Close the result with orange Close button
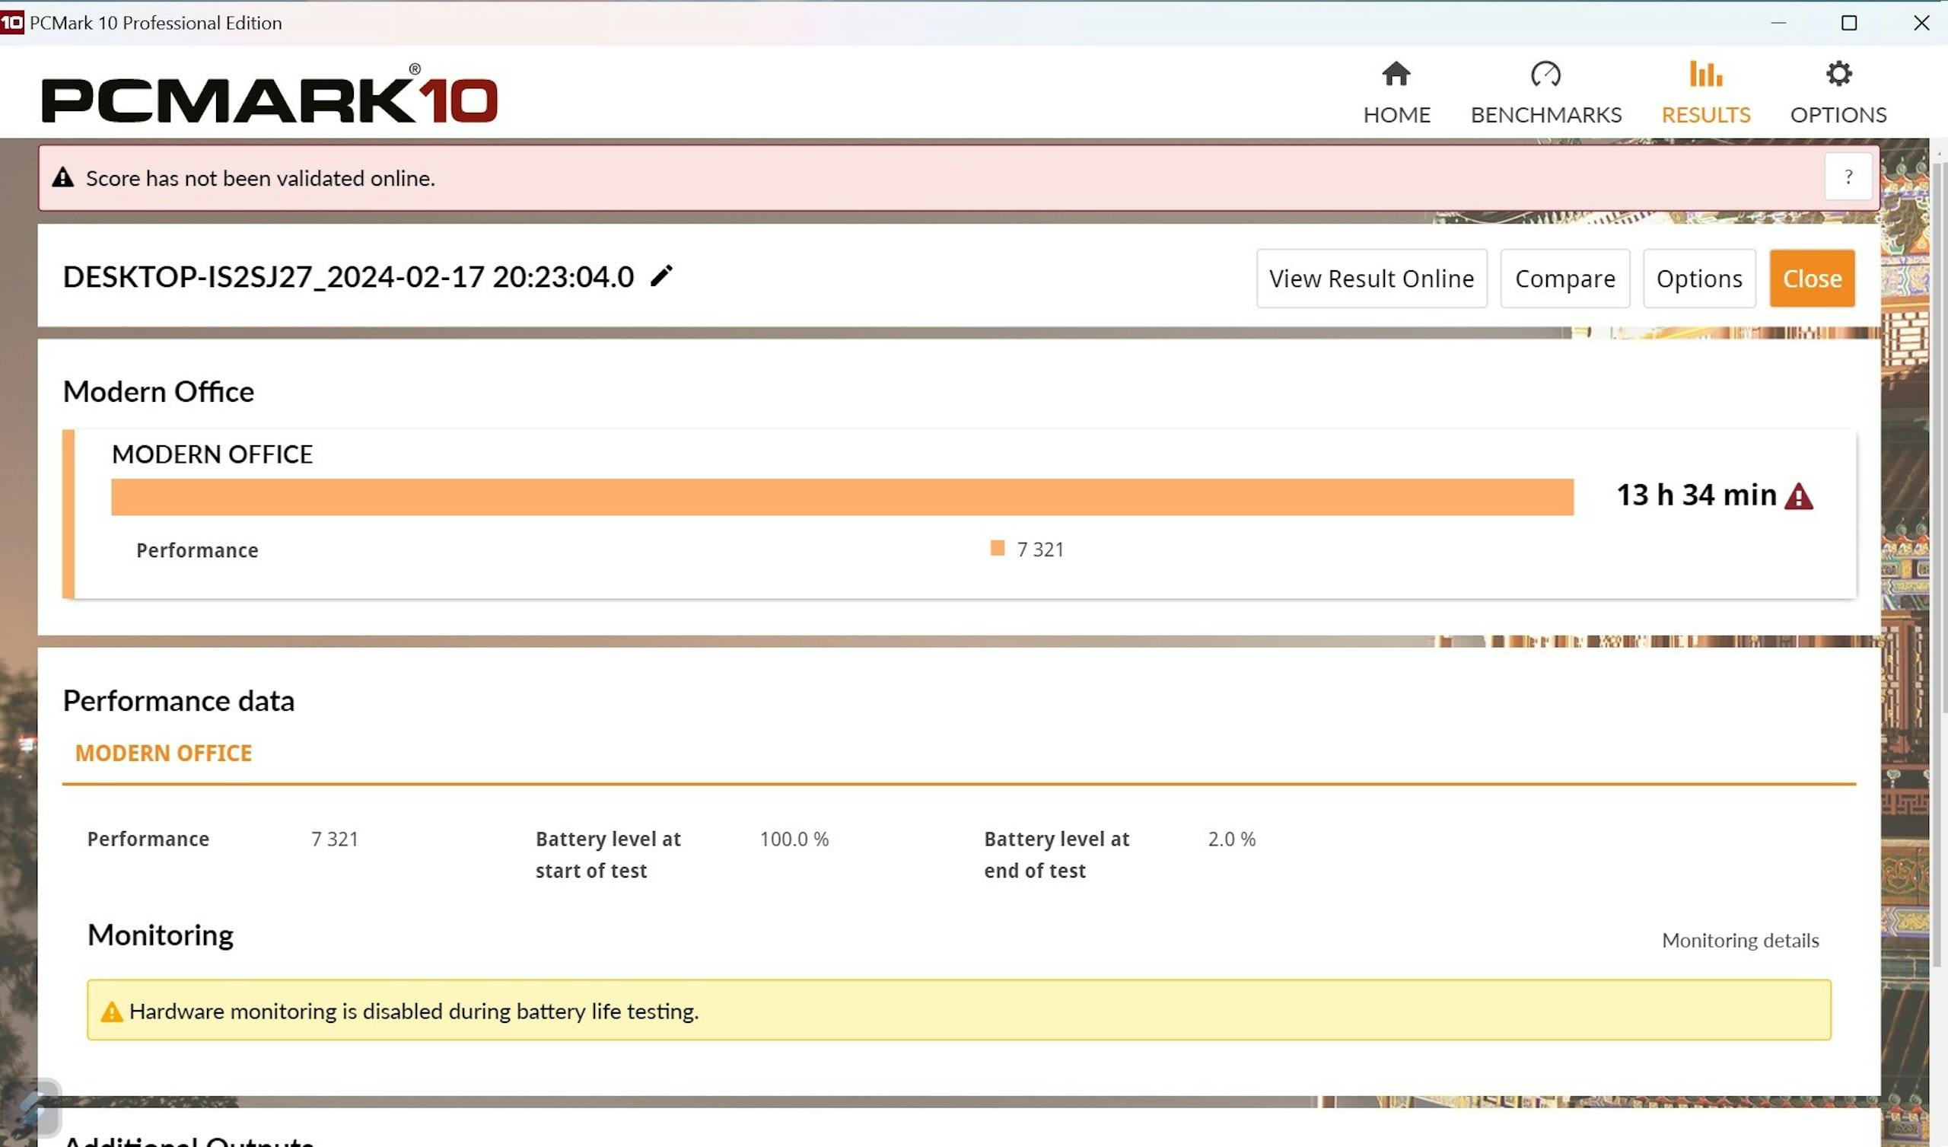 [1812, 279]
